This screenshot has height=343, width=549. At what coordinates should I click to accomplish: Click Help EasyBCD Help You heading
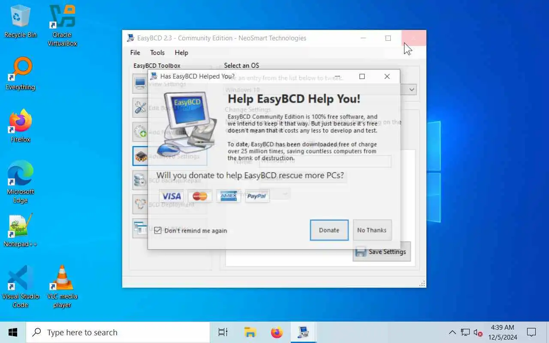(294, 99)
